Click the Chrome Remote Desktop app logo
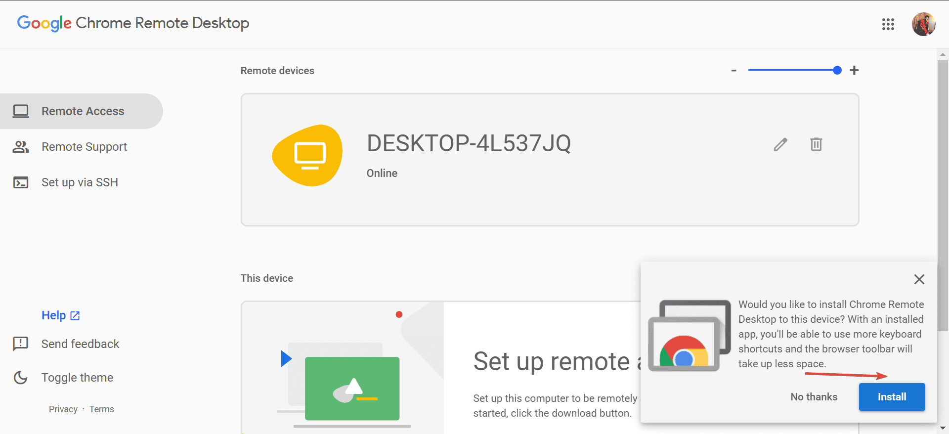Screen dimensions: 949x434 pos(690,336)
